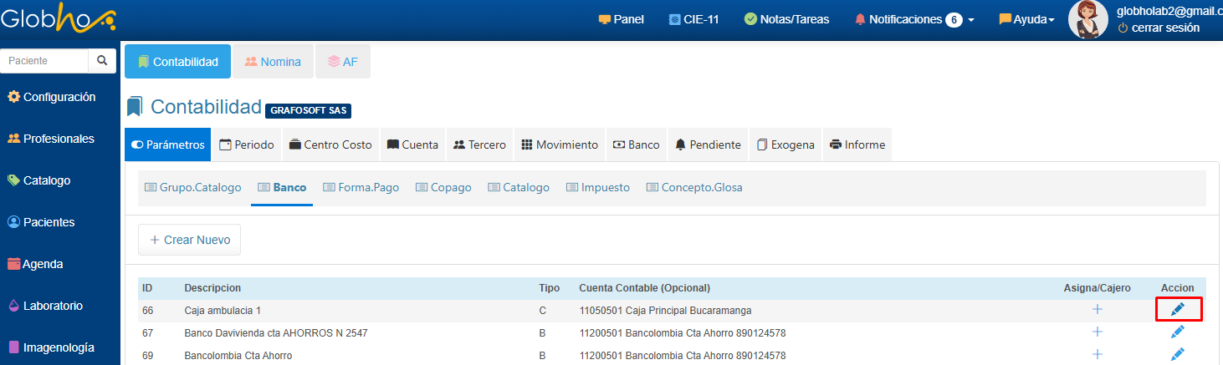Image resolution: width=1223 pixels, height=365 pixels.
Task: Switch to the Nomina module tab
Action: click(273, 62)
